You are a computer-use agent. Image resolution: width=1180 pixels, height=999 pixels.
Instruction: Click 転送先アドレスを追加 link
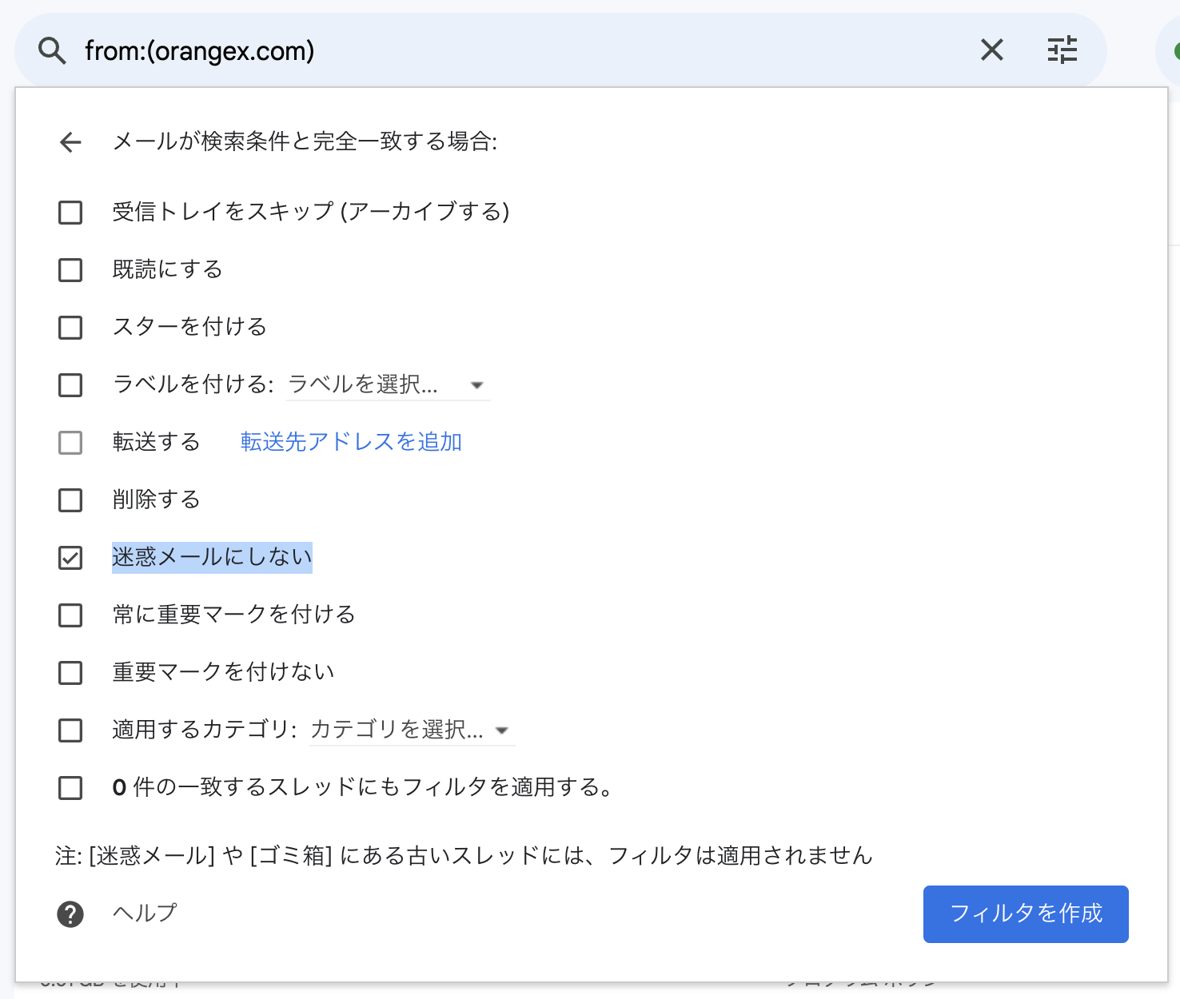[349, 441]
